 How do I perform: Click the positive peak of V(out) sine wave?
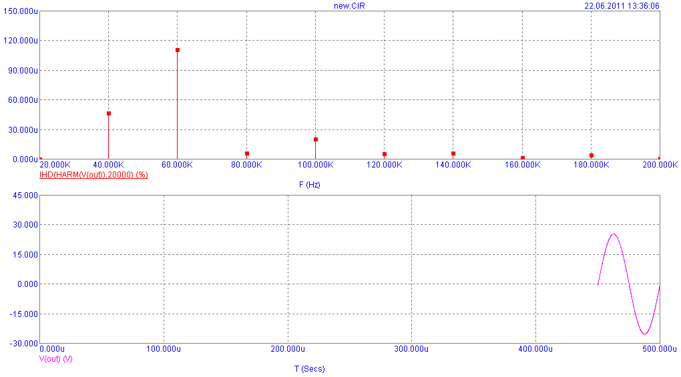tap(614, 234)
